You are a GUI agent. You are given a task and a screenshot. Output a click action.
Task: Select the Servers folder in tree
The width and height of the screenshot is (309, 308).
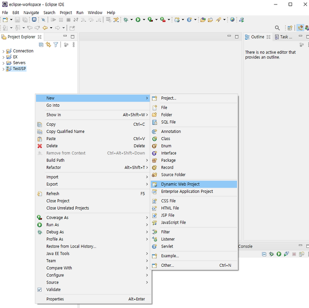(x=19, y=63)
